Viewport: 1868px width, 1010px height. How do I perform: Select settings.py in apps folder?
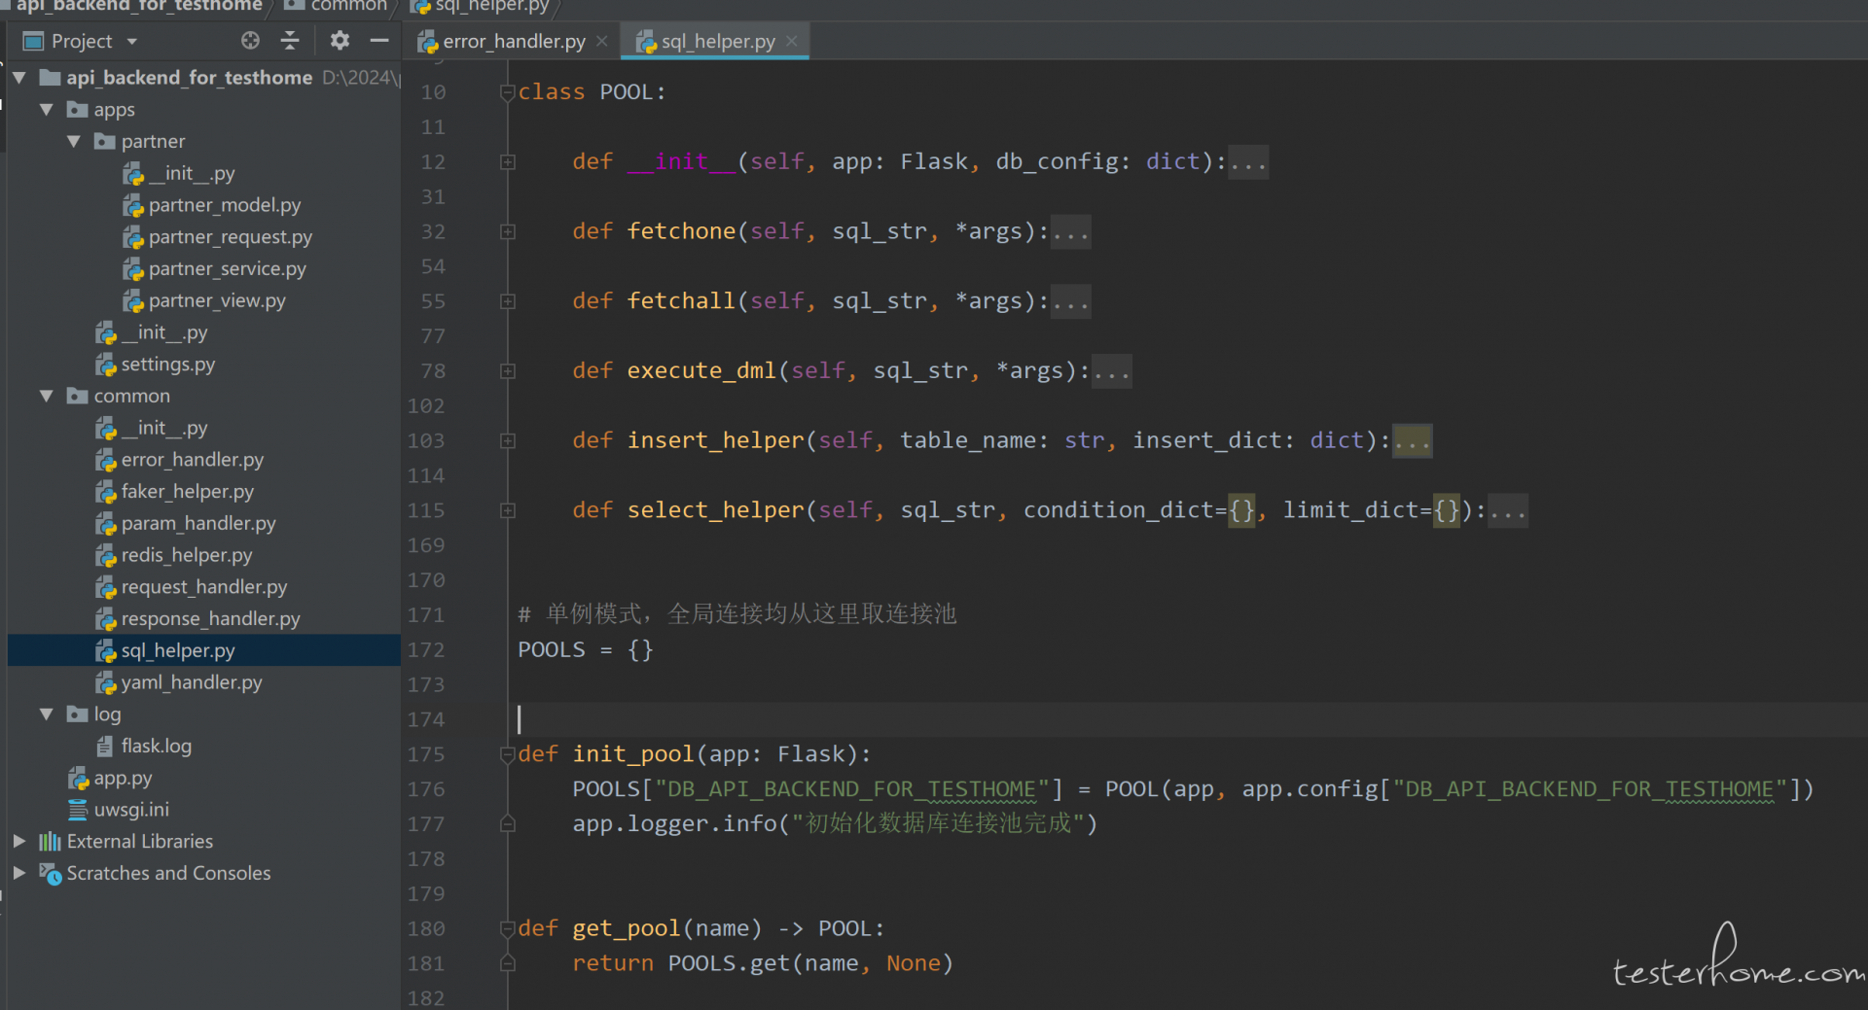pos(168,364)
